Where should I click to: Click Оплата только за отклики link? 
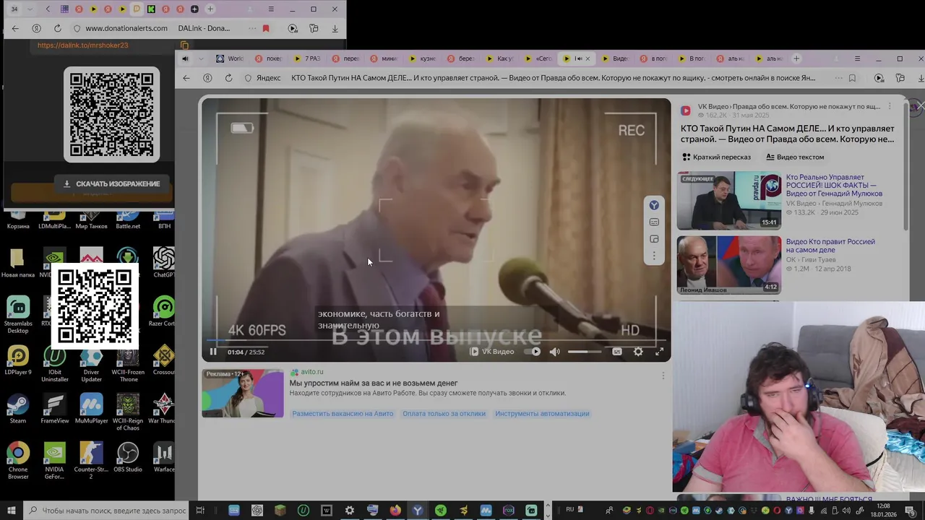click(x=444, y=414)
